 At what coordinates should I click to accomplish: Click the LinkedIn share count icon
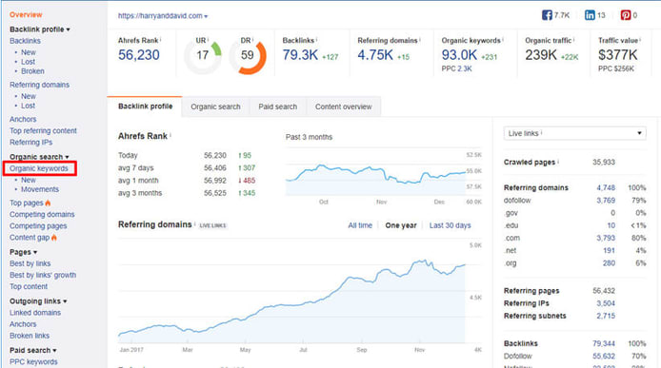(x=590, y=15)
